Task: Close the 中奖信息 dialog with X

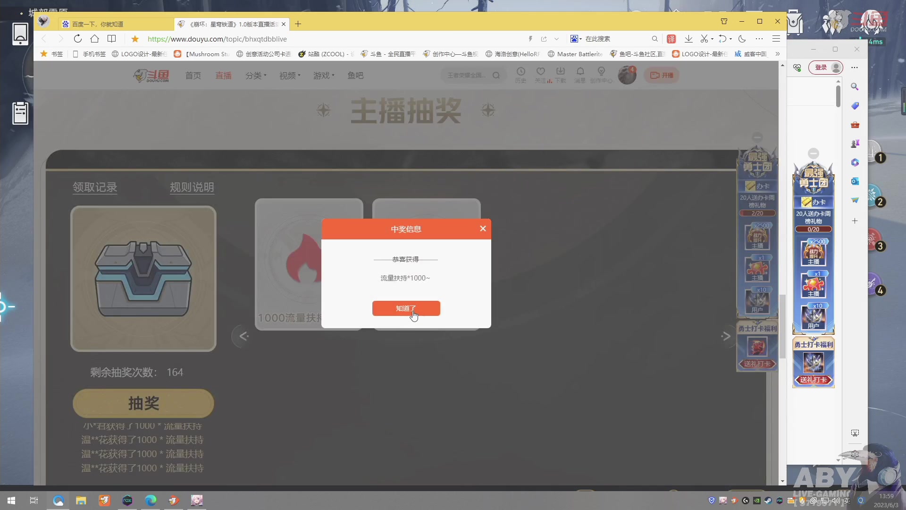Action: (x=483, y=229)
